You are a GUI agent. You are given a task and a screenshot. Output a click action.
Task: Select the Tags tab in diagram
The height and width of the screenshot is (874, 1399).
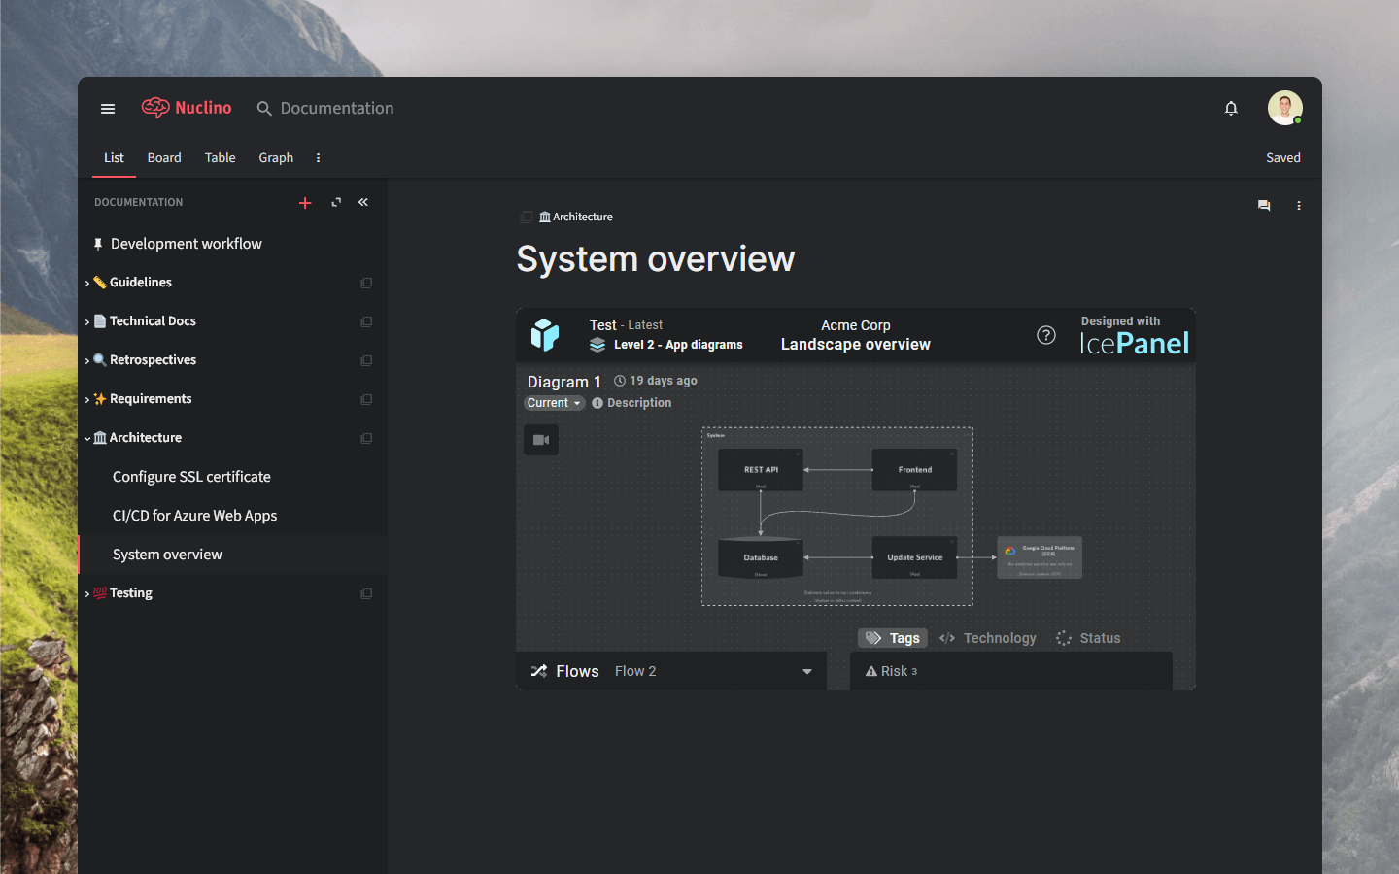click(893, 638)
